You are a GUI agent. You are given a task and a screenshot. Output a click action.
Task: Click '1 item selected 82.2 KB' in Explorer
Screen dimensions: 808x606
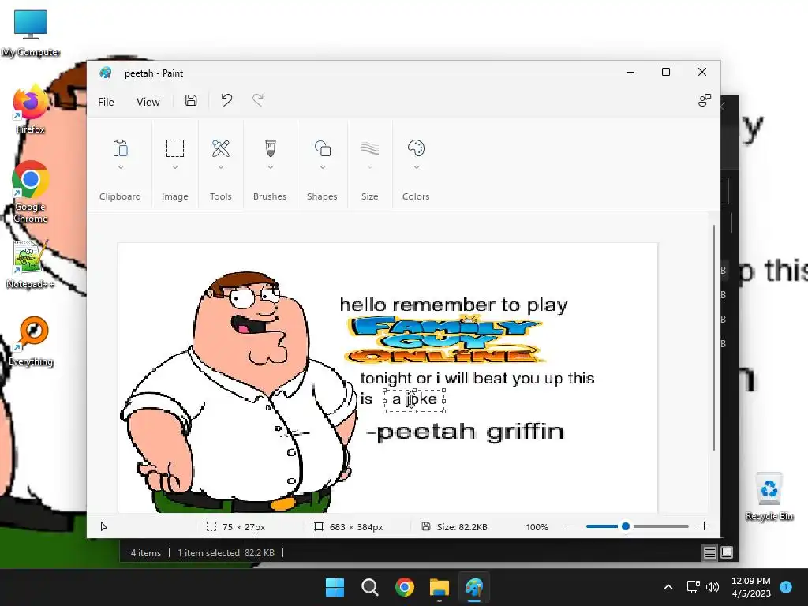(x=226, y=553)
